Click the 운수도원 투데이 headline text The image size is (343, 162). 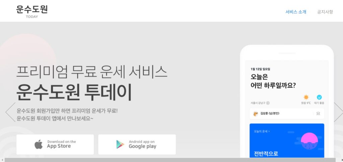74,92
